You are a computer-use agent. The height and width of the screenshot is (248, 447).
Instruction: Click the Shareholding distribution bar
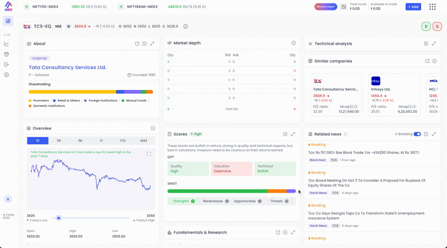pos(91,92)
